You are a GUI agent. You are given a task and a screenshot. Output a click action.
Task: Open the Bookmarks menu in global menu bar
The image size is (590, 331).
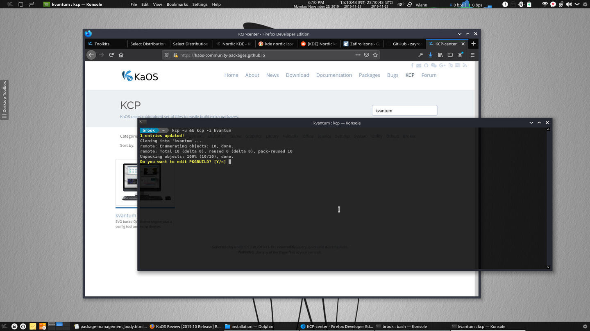click(177, 4)
